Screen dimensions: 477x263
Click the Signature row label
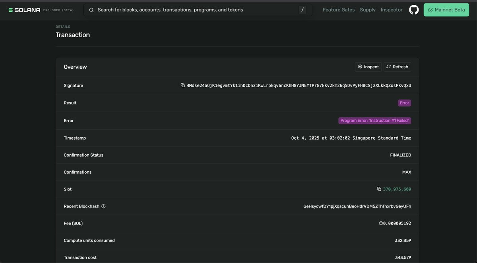(74, 86)
